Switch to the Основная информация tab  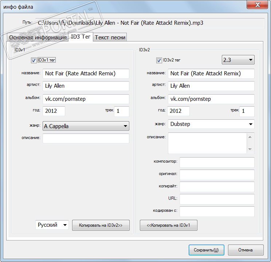point(38,37)
